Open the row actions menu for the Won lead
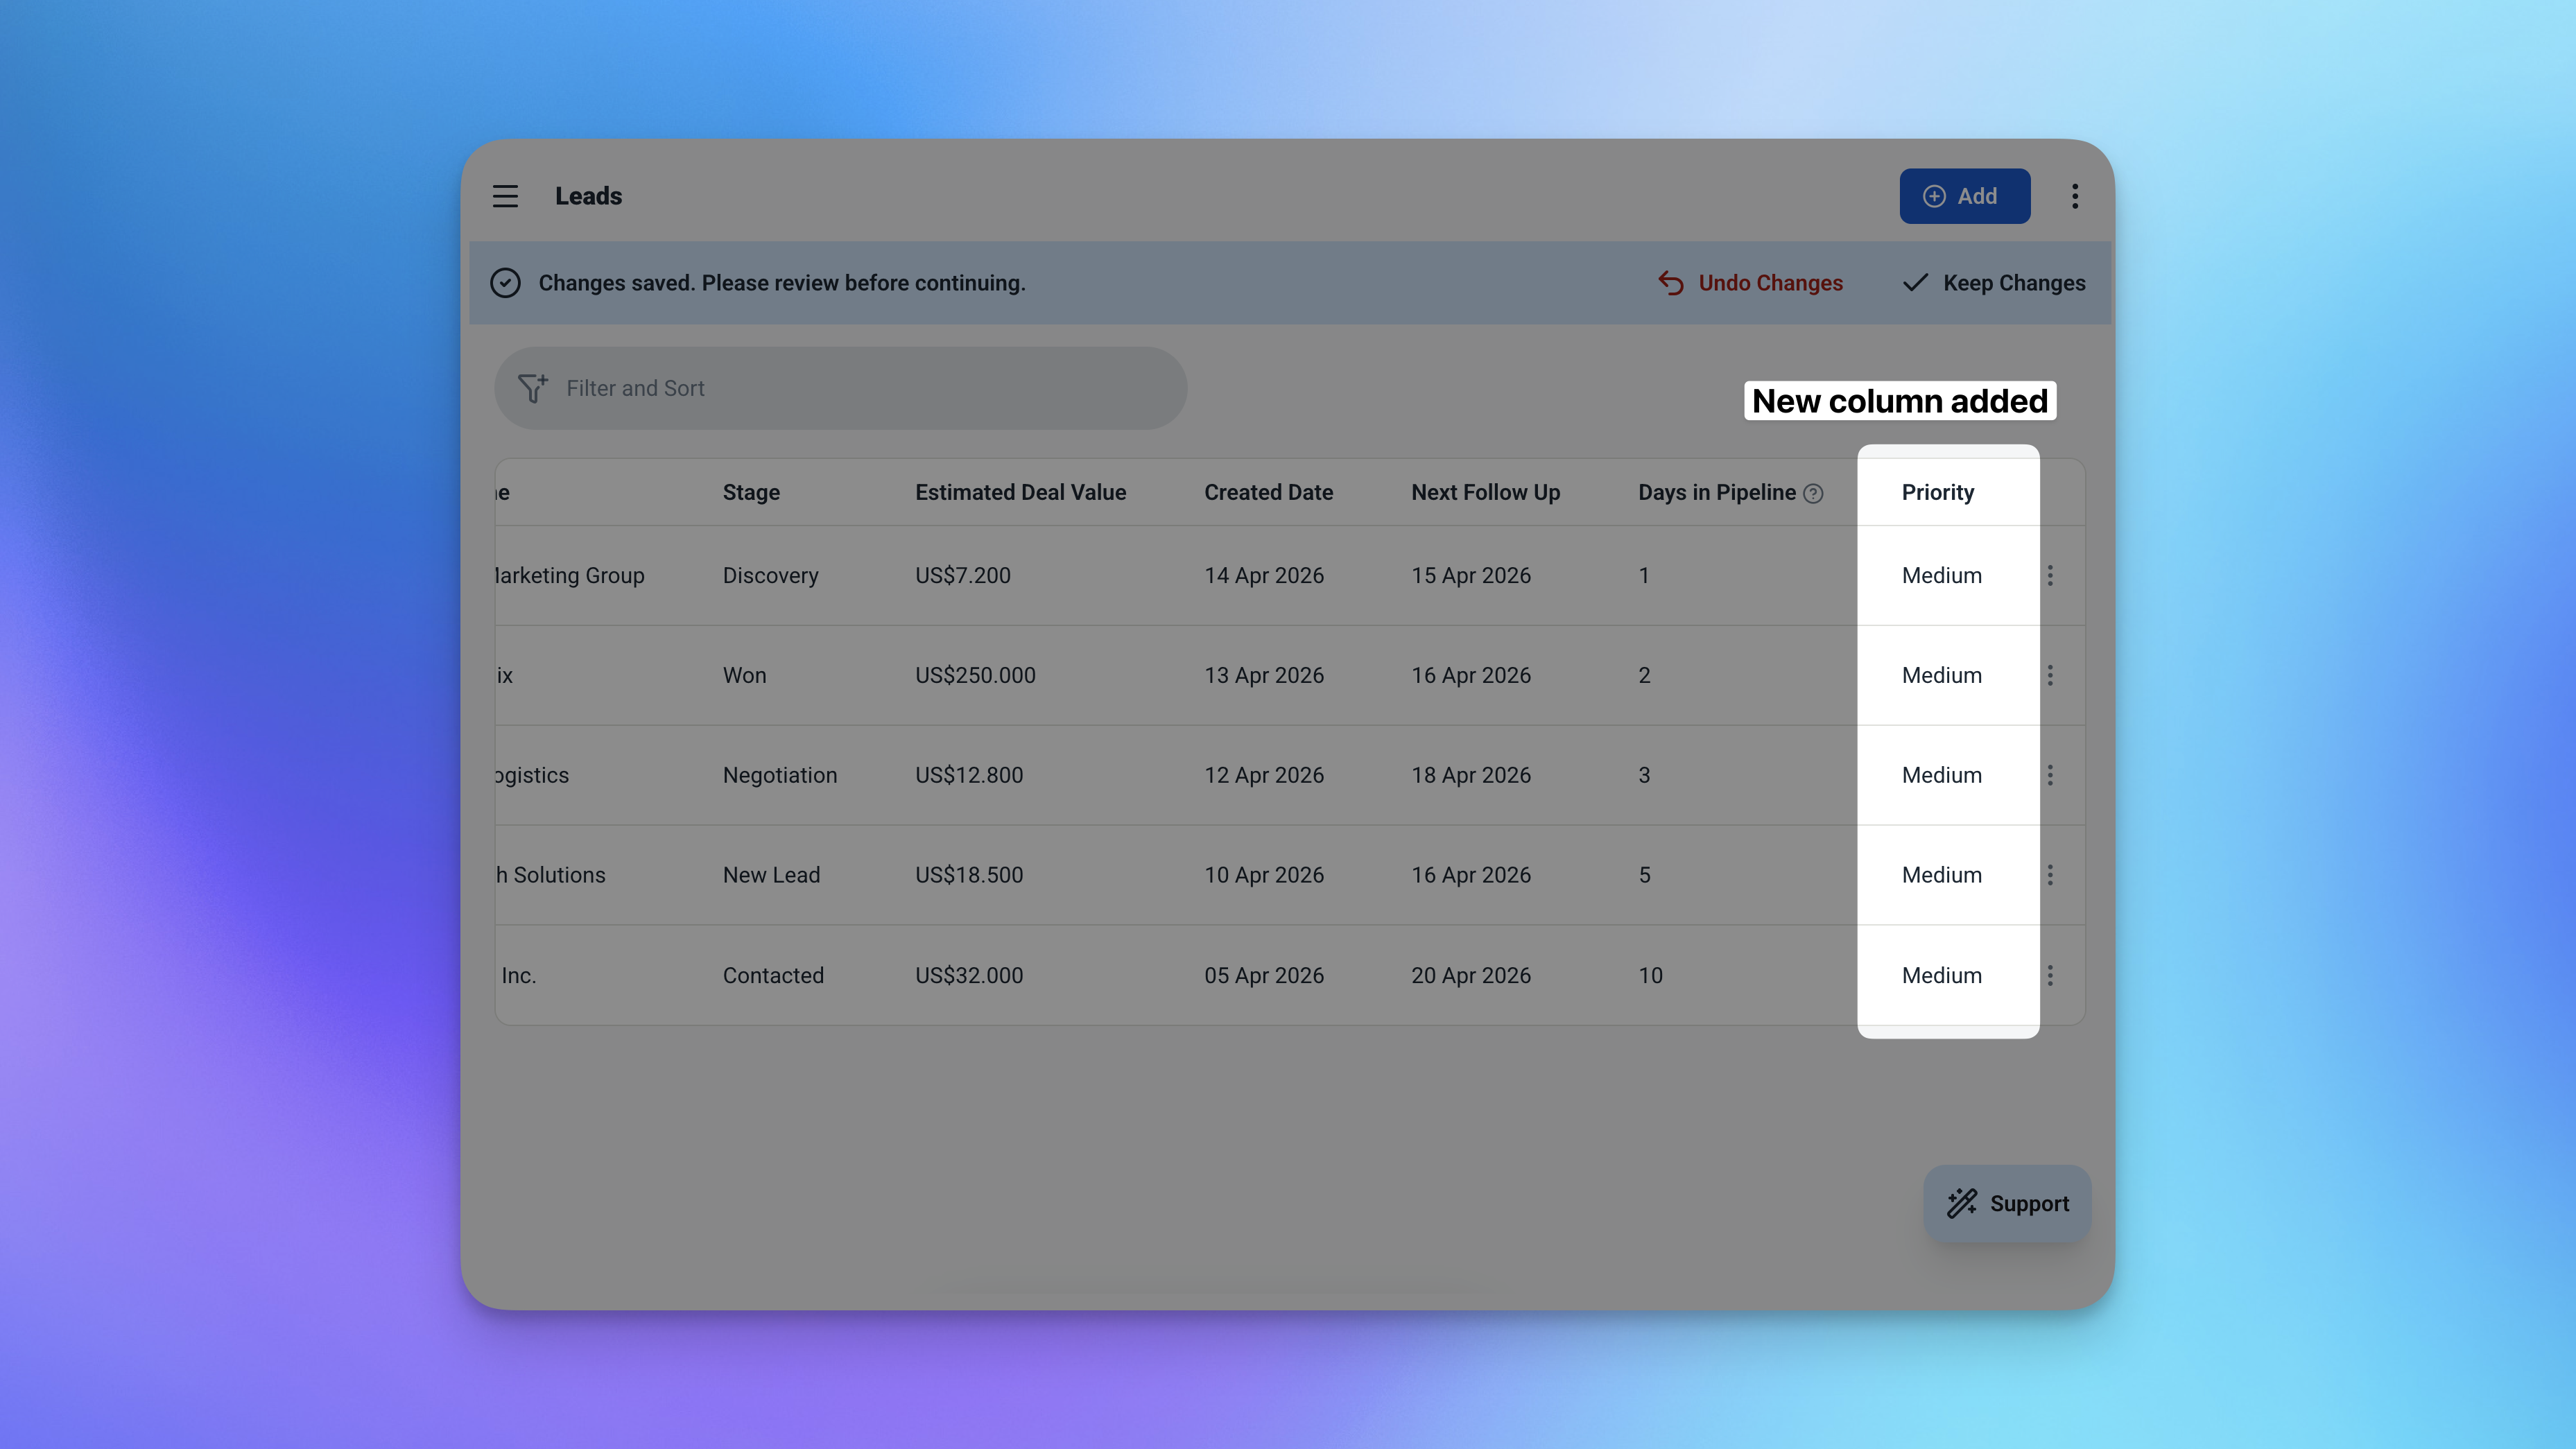 (x=2051, y=675)
